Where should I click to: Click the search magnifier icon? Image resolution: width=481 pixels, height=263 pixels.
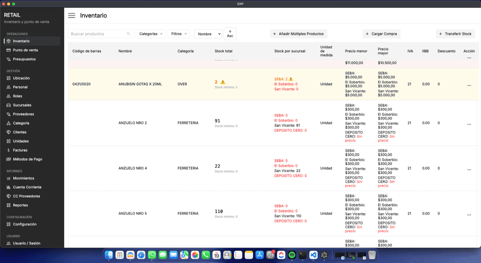click(129, 34)
